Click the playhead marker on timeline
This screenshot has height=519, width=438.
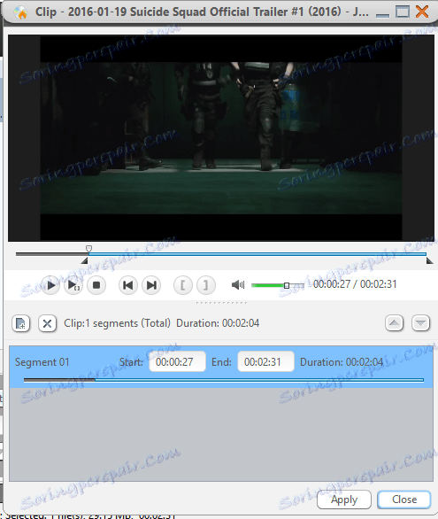point(88,248)
